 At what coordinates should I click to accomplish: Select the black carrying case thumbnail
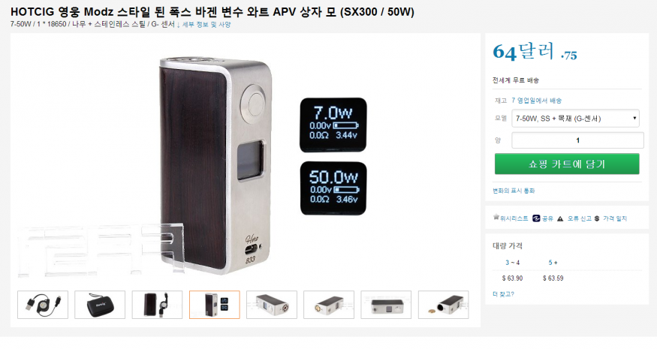(x=100, y=305)
